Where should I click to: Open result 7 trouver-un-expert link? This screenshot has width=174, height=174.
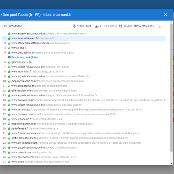coord(40,67)
